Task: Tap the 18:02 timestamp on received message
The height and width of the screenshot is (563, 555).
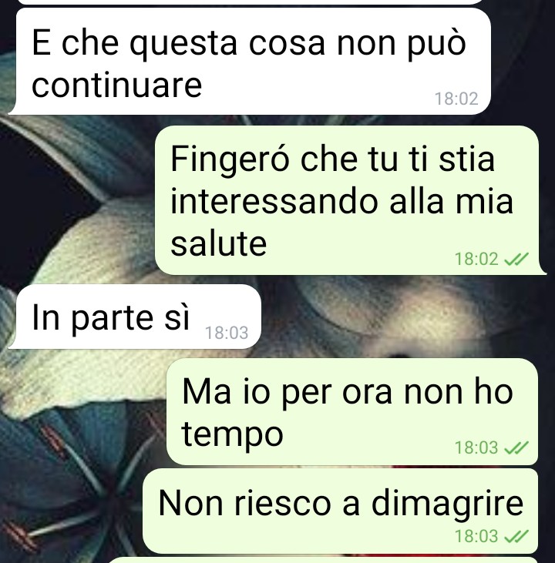Action: pyautogui.click(x=456, y=99)
